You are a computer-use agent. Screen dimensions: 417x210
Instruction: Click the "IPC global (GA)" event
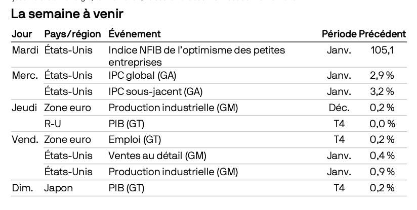[142, 76]
